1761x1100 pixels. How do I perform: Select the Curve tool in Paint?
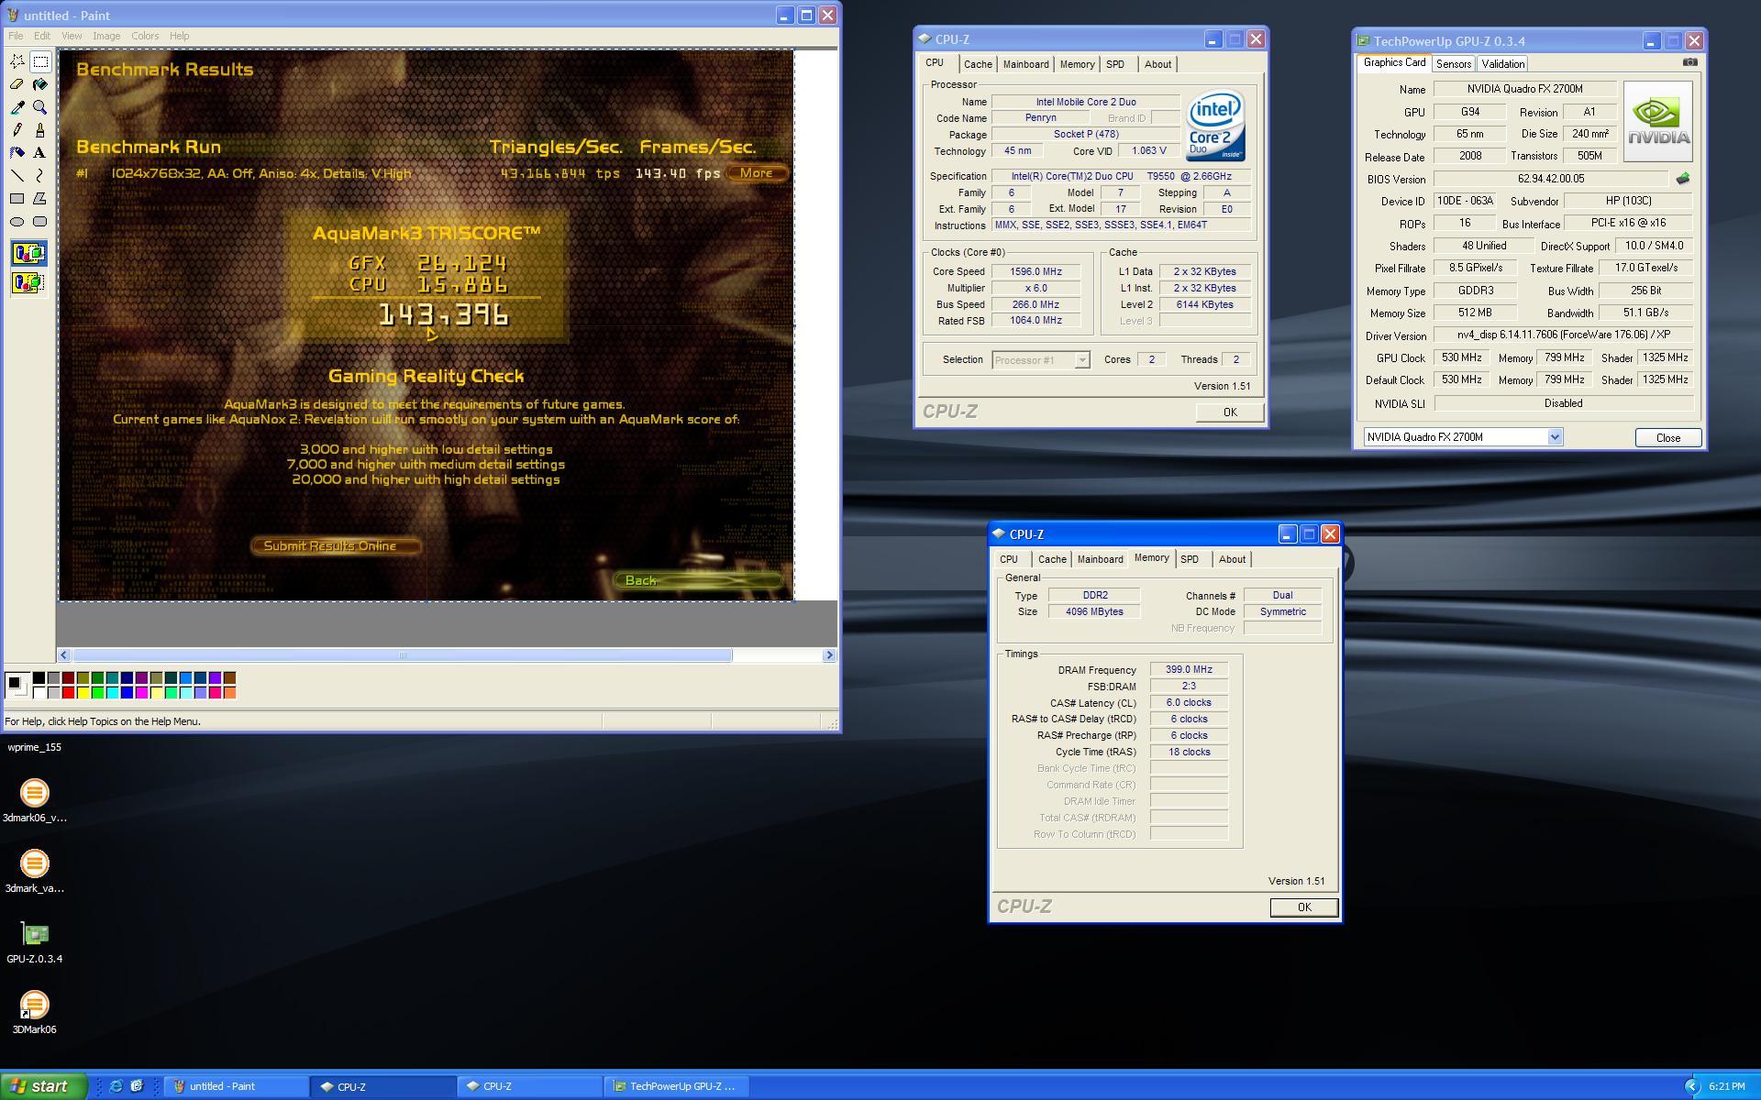pos(40,175)
